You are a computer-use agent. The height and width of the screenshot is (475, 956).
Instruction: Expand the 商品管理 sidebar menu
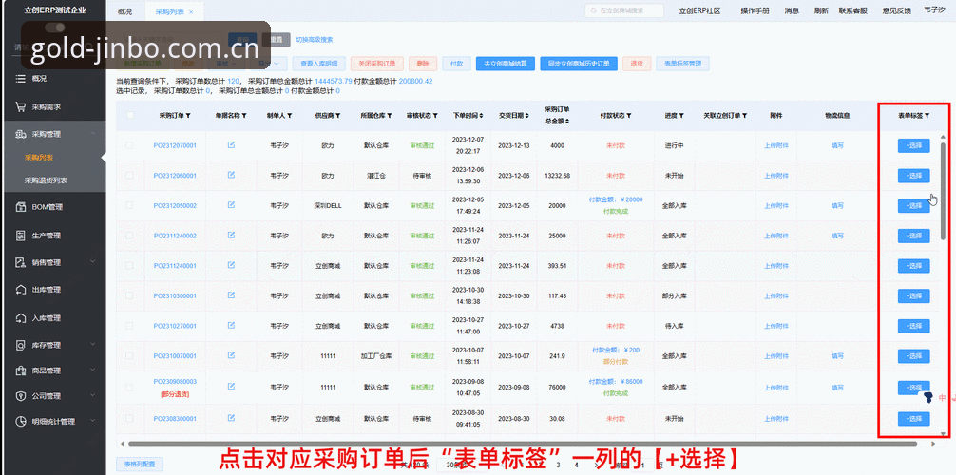pos(93,370)
